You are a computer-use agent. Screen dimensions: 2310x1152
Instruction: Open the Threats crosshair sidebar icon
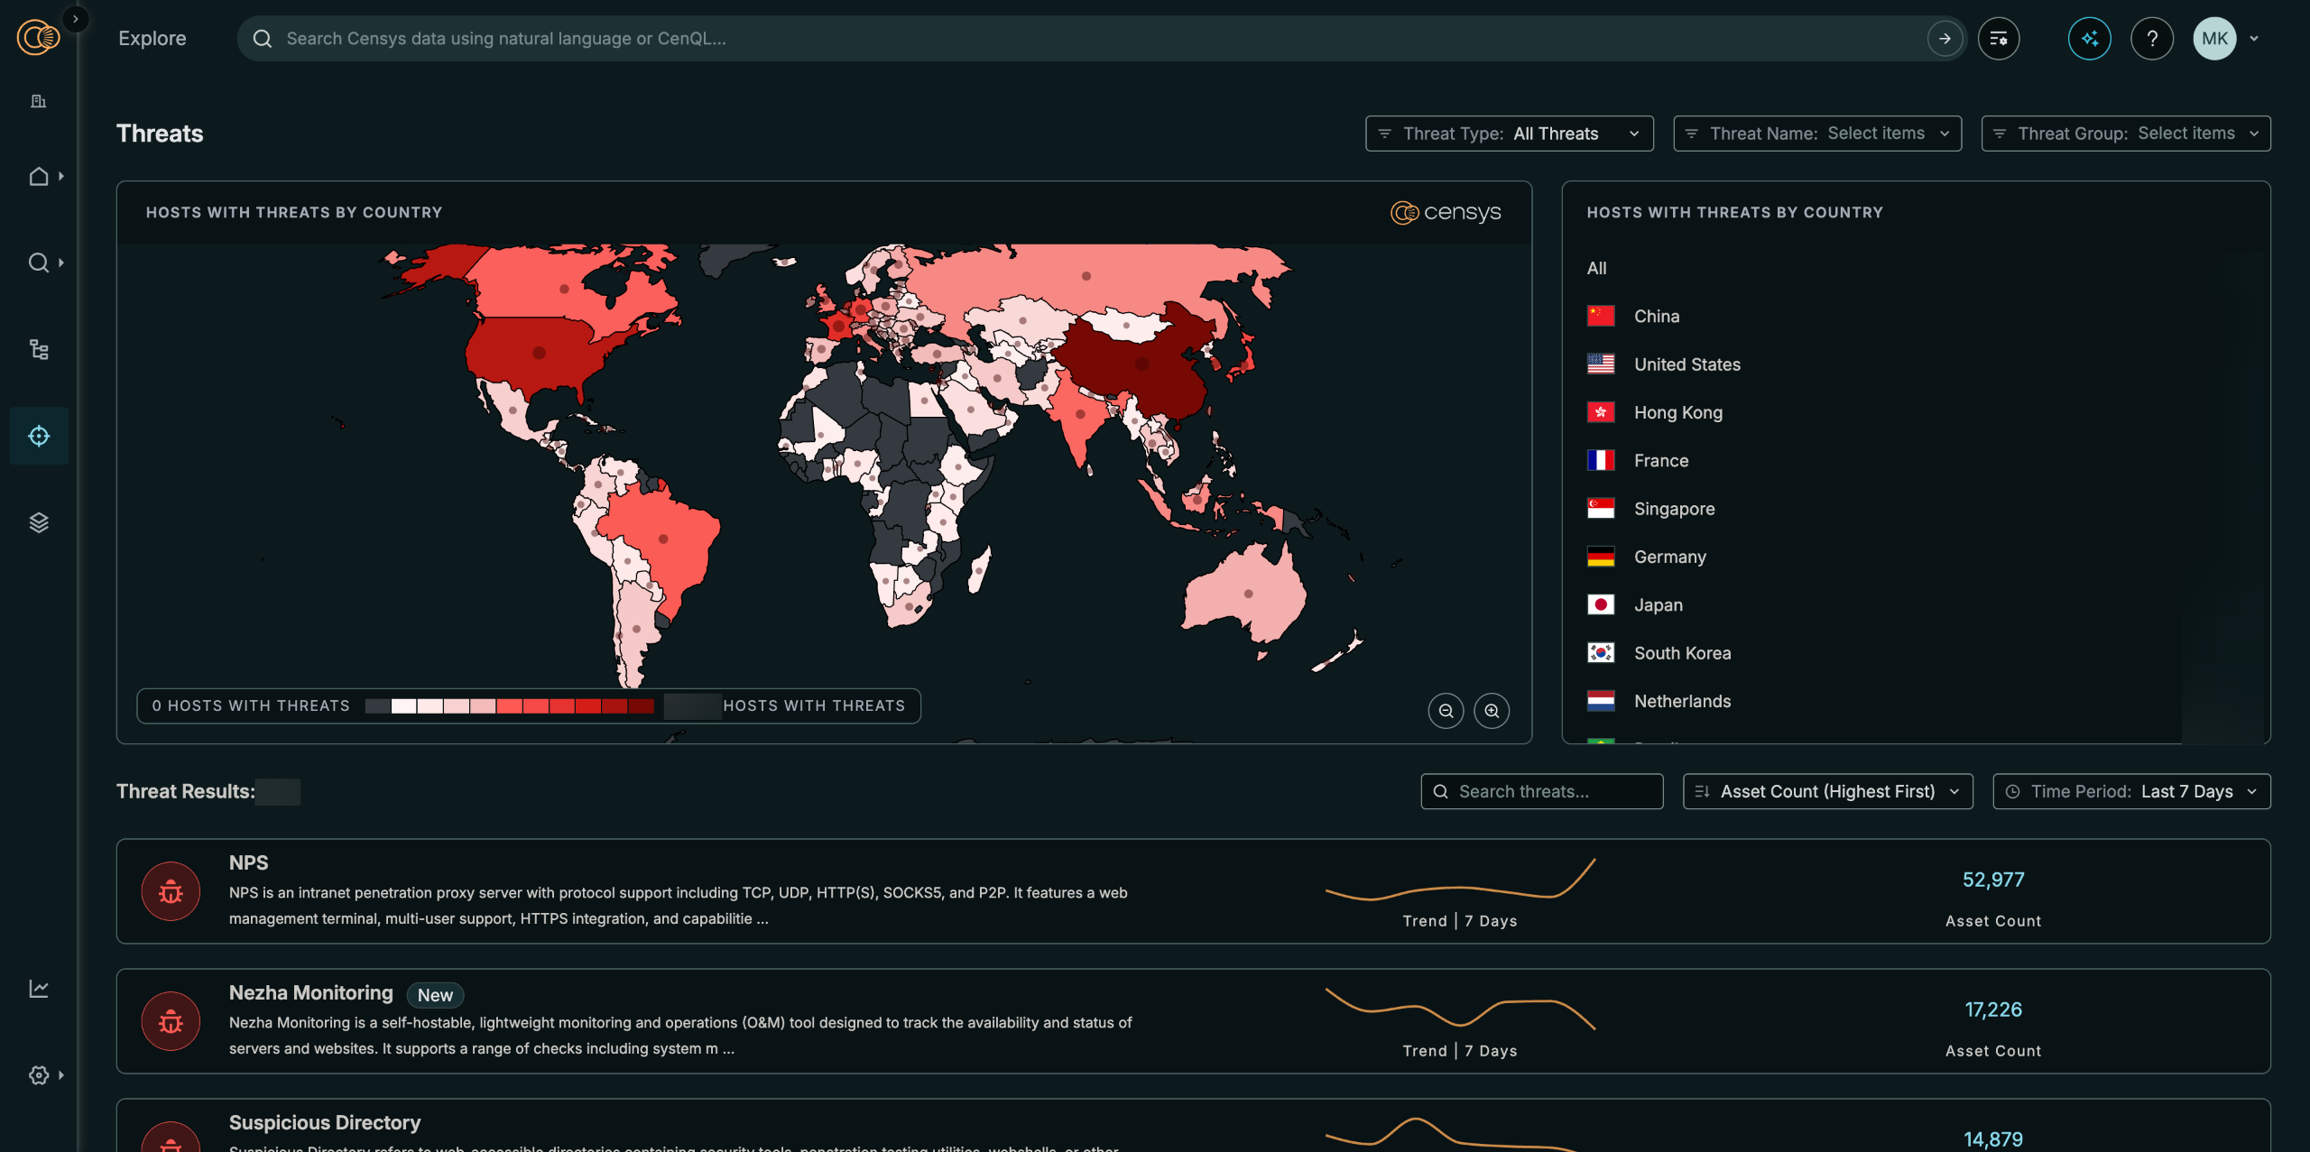tap(39, 436)
